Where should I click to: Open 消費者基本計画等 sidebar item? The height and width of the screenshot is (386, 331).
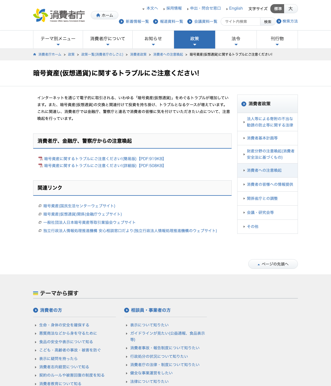tap(268, 138)
